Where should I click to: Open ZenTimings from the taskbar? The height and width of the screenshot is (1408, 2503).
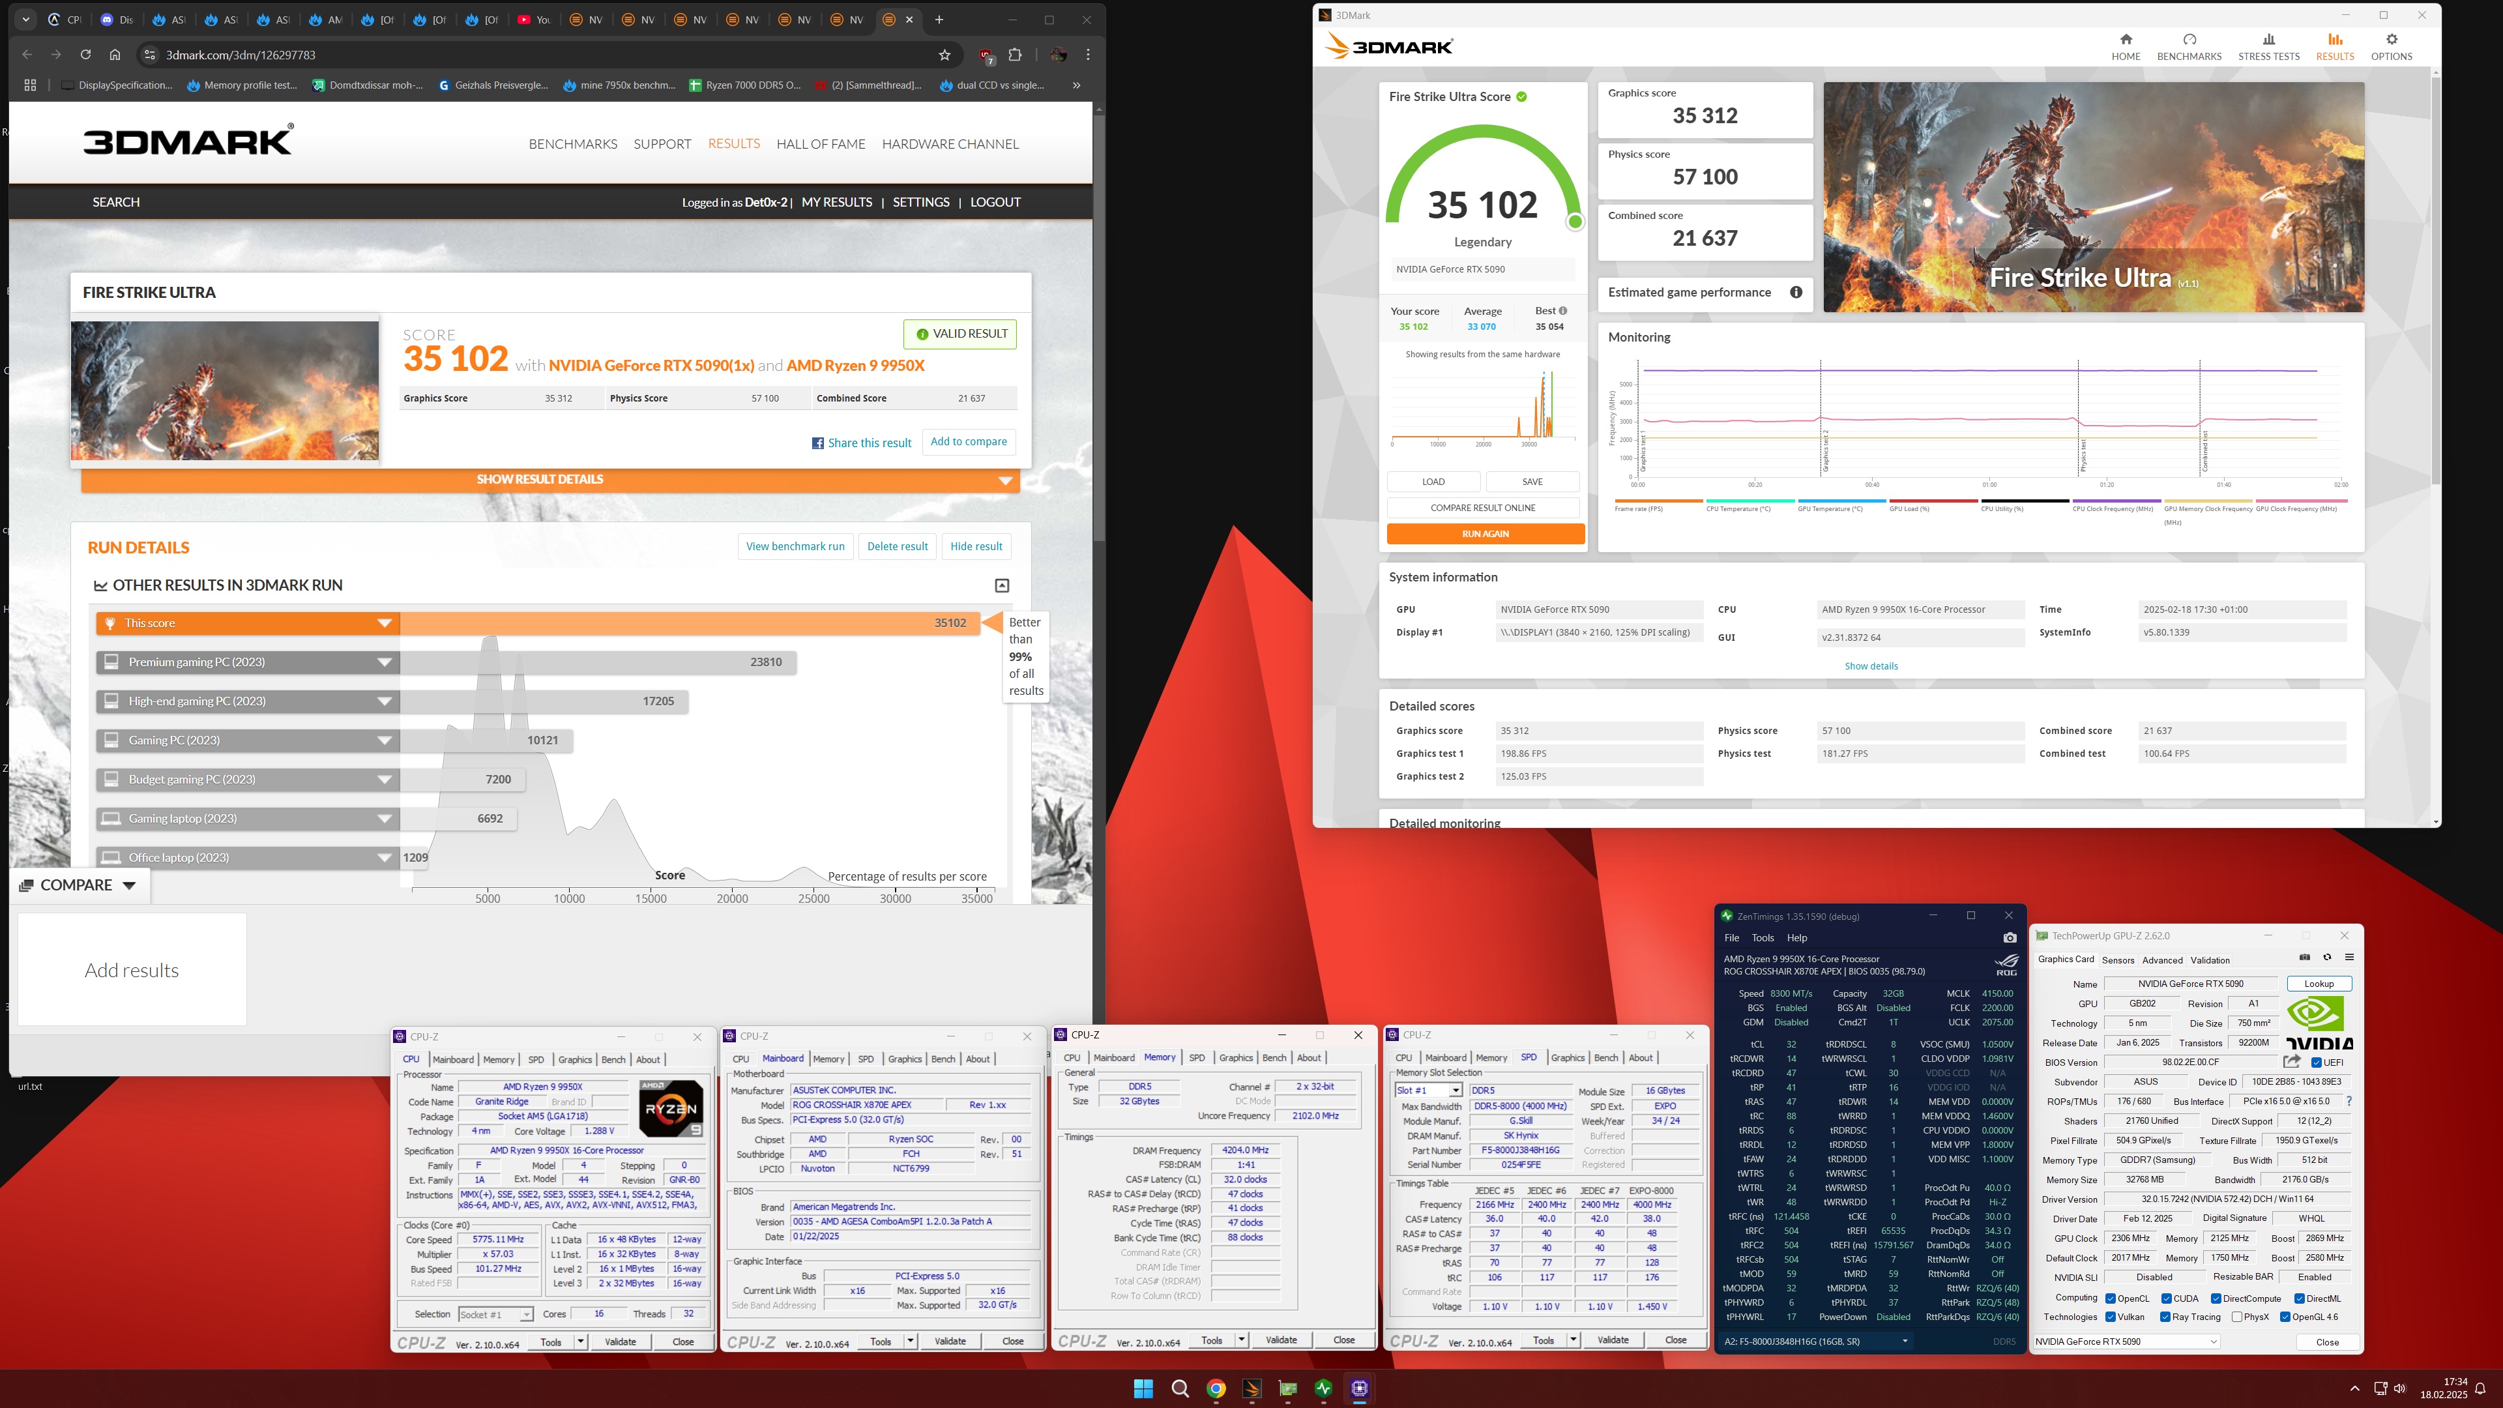(1323, 1388)
